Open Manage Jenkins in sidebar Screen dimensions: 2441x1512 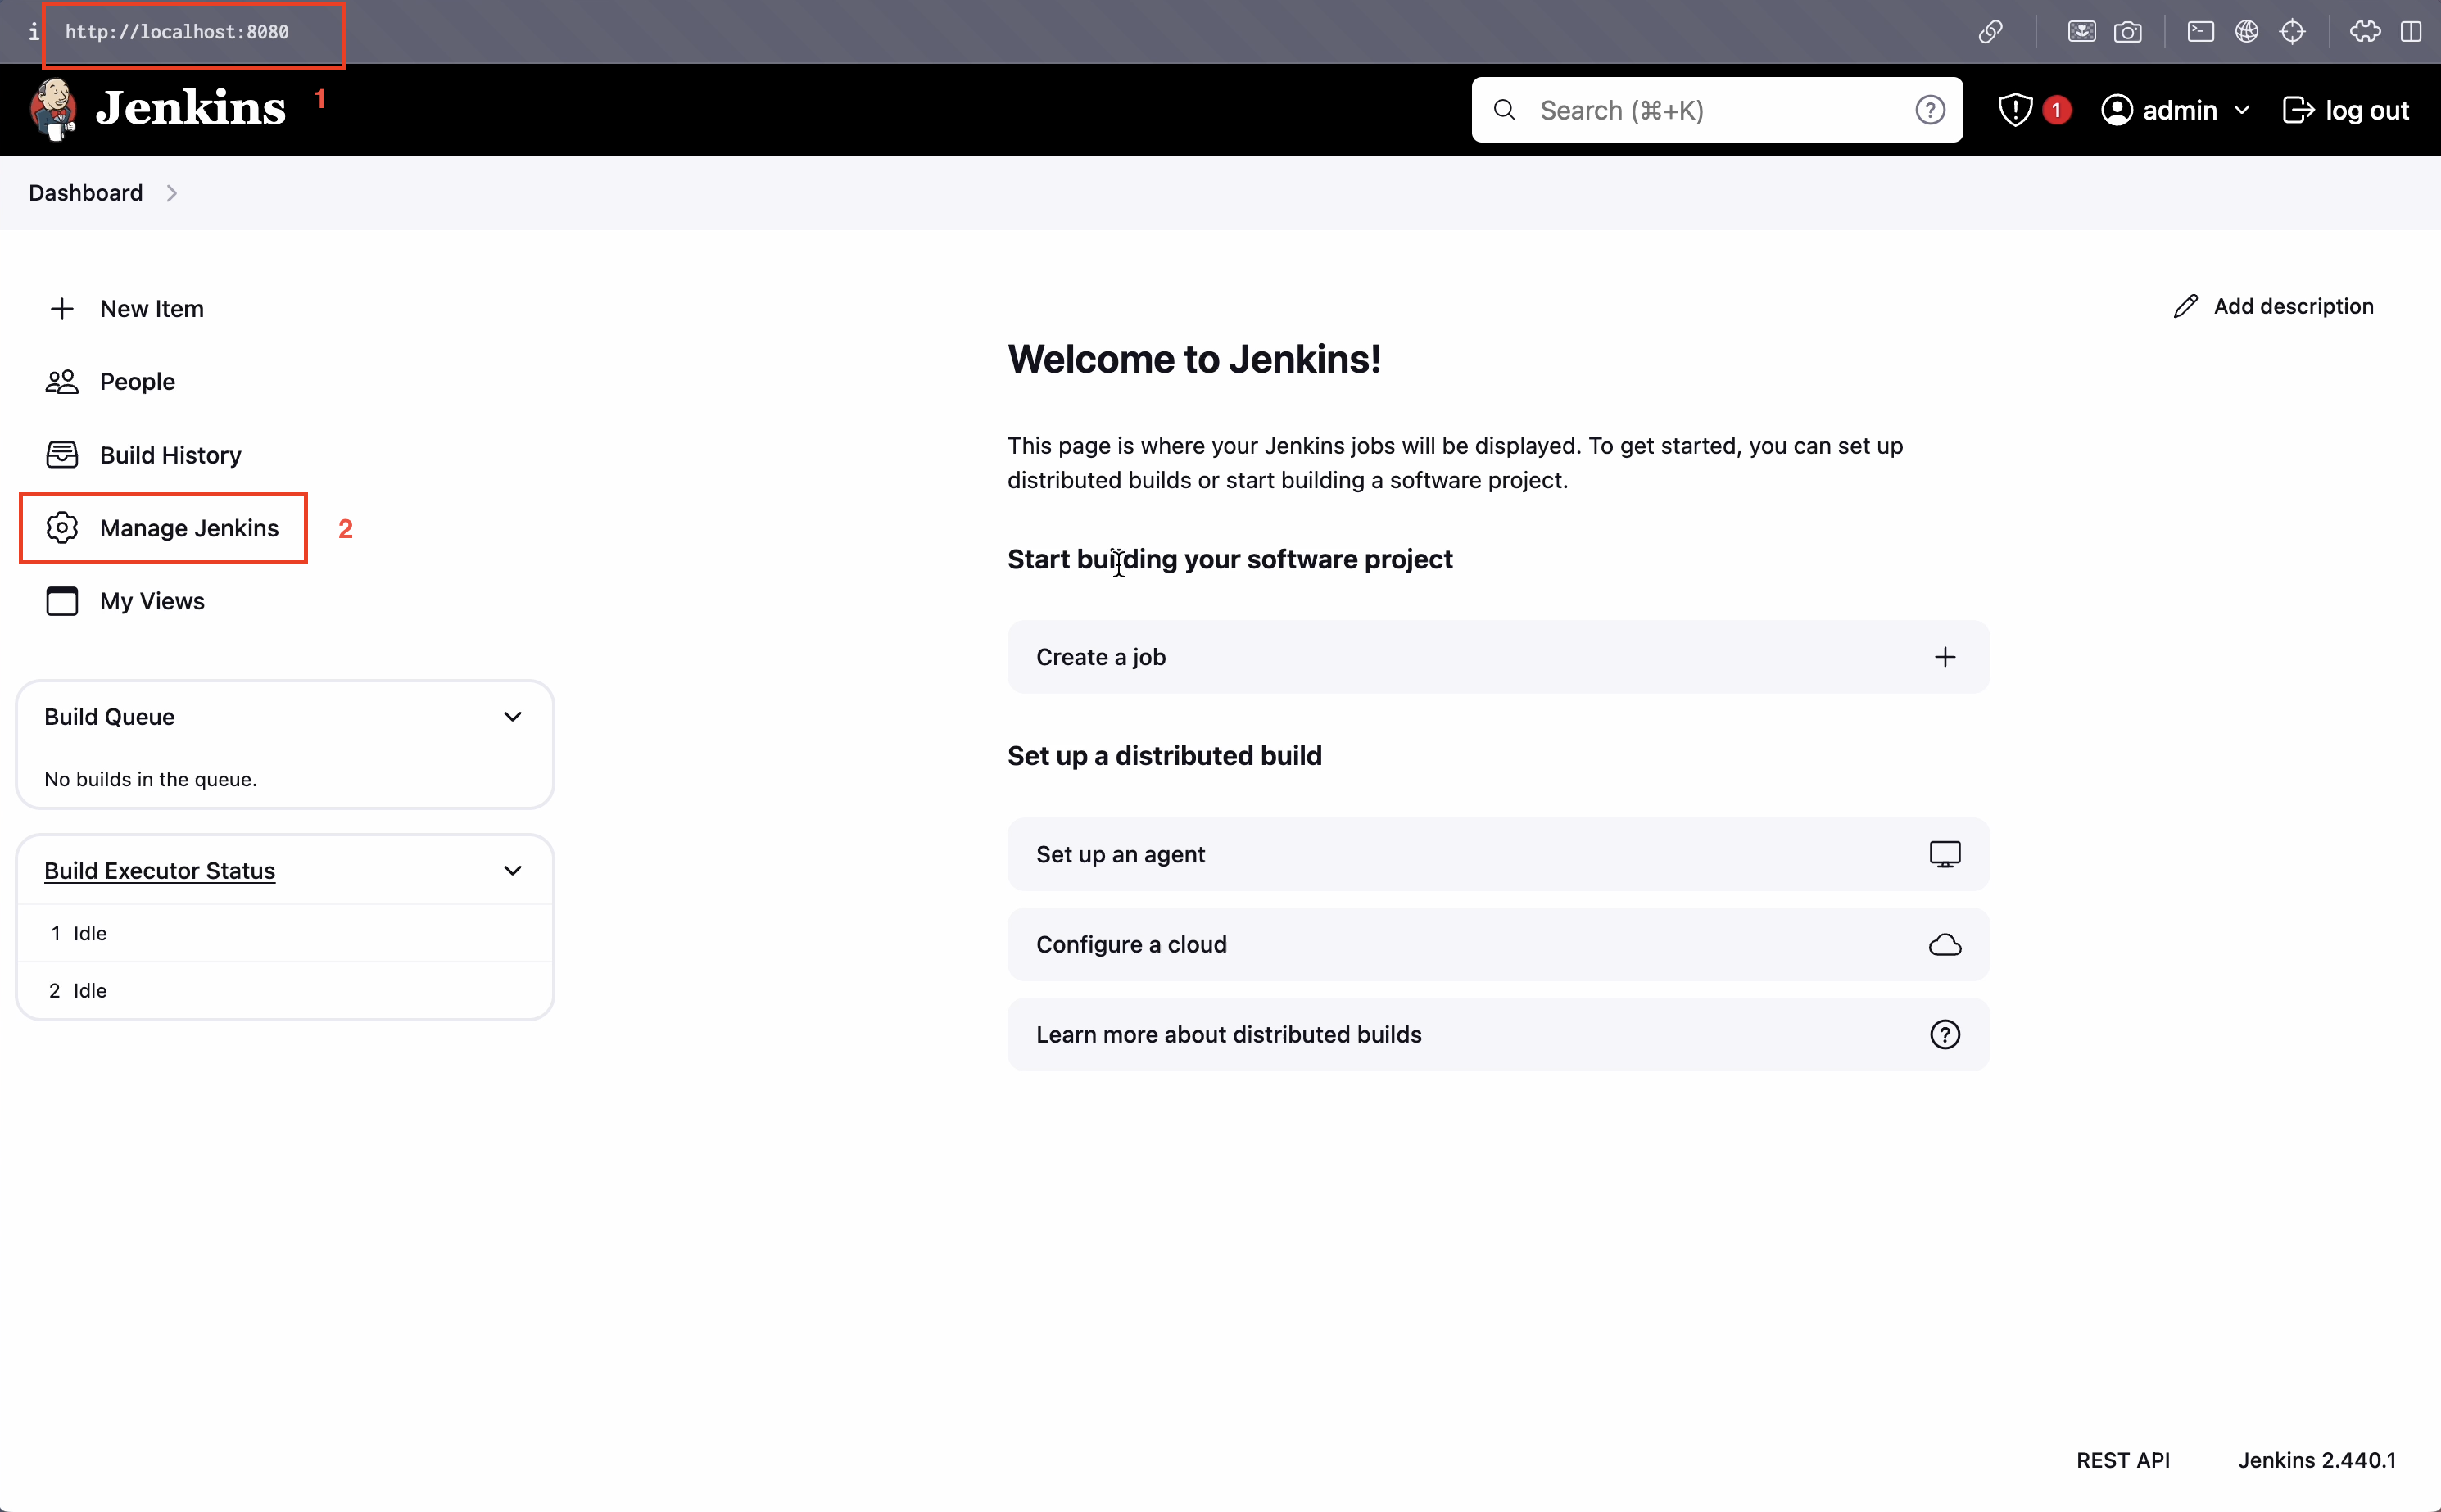click(x=162, y=528)
